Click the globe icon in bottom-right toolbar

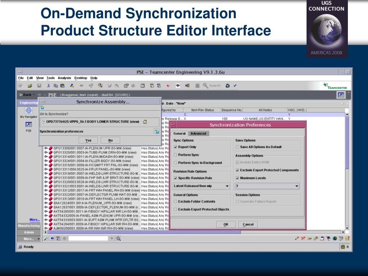point(335,239)
